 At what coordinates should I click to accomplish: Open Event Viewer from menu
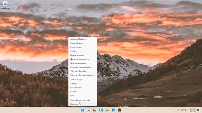pos(83,47)
